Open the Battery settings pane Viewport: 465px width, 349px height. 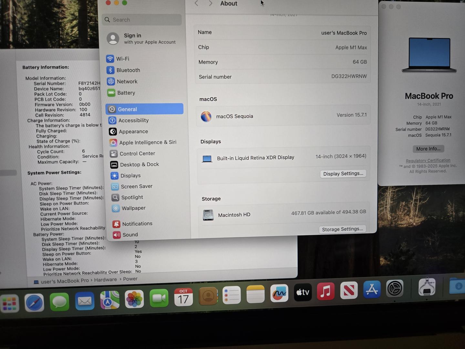point(126,93)
